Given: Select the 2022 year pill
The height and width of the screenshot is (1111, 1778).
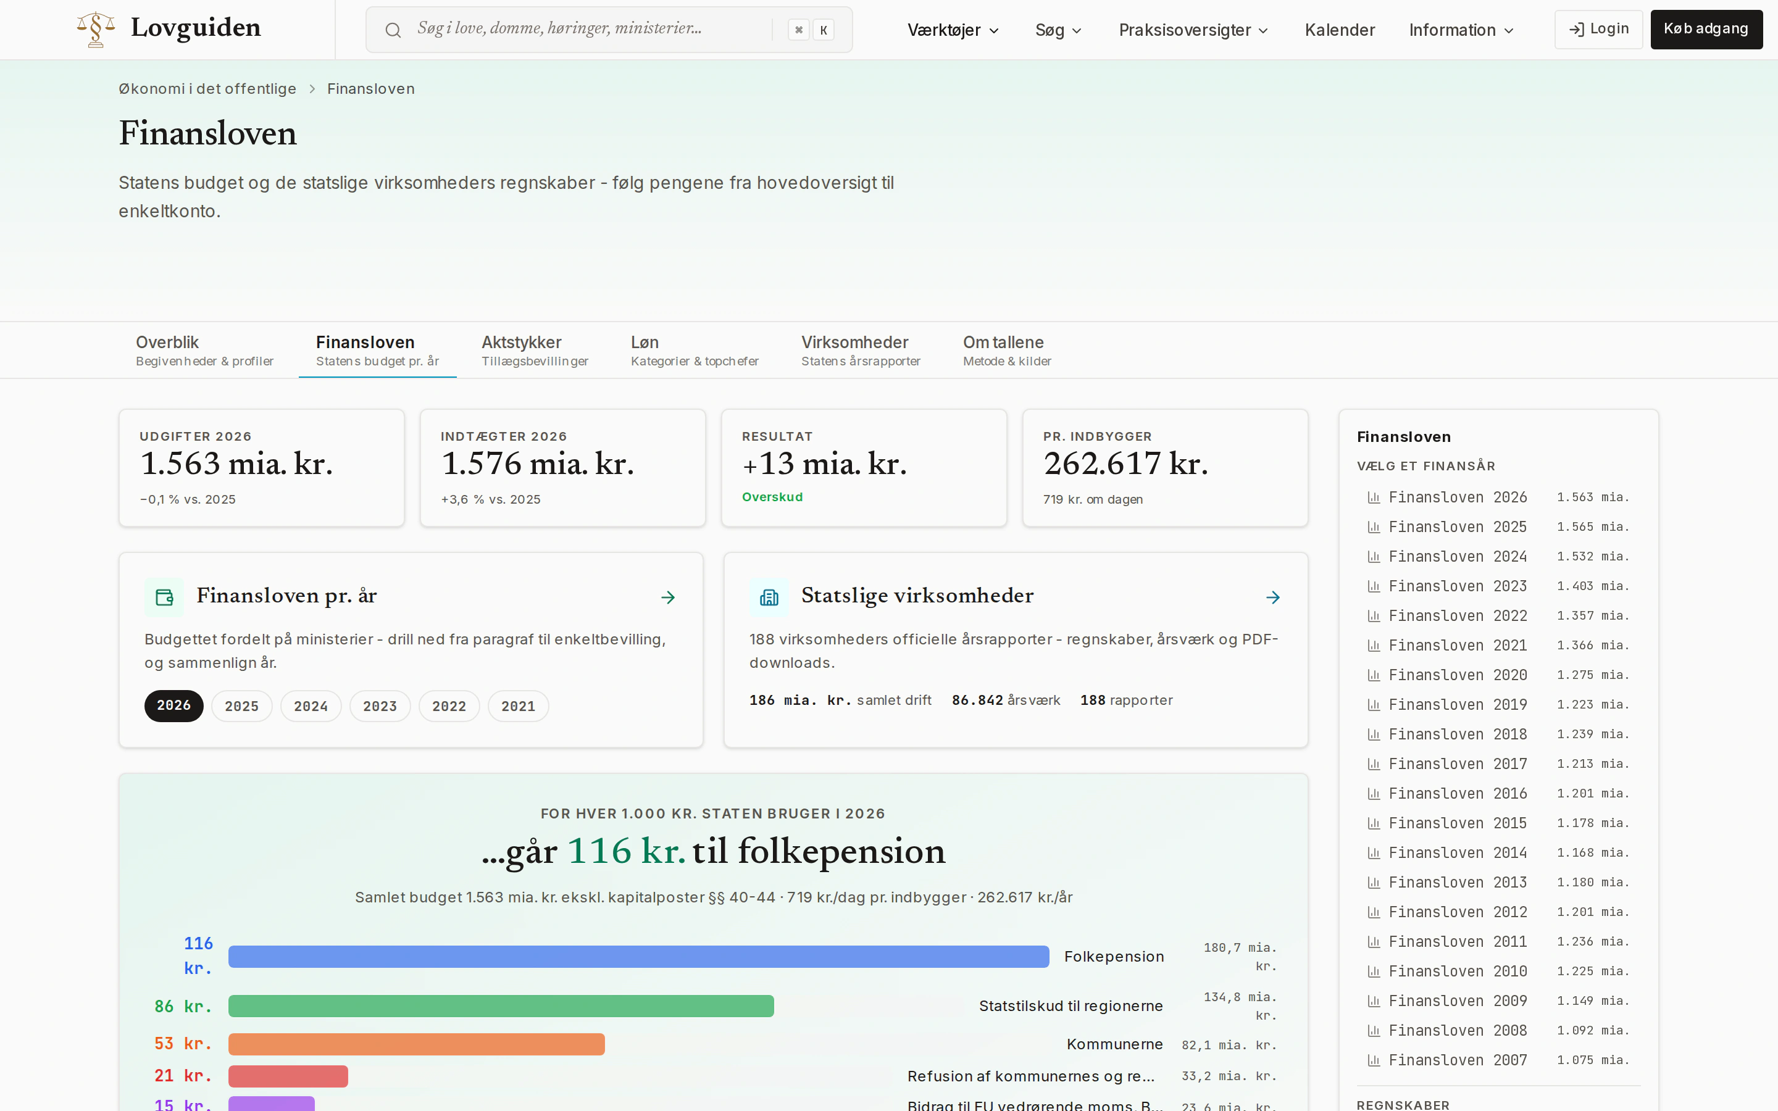Looking at the screenshot, I should [449, 706].
